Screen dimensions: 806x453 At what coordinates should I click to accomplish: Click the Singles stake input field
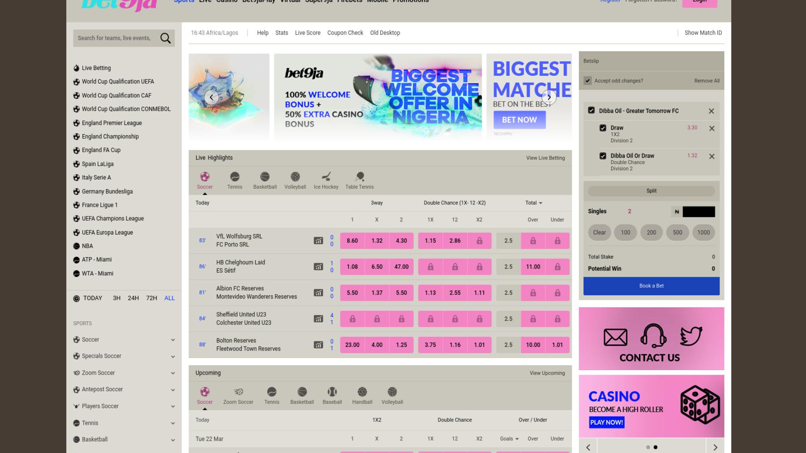[x=699, y=212]
